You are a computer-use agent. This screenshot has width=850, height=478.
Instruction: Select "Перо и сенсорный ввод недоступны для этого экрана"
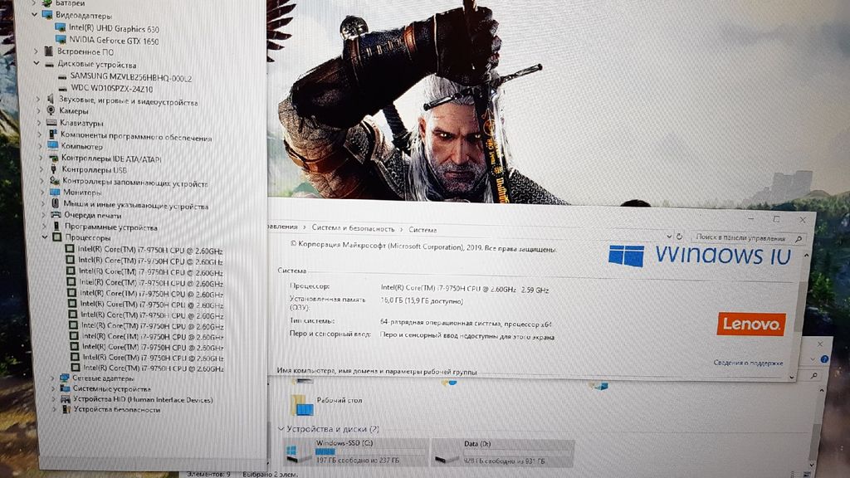[x=467, y=337]
